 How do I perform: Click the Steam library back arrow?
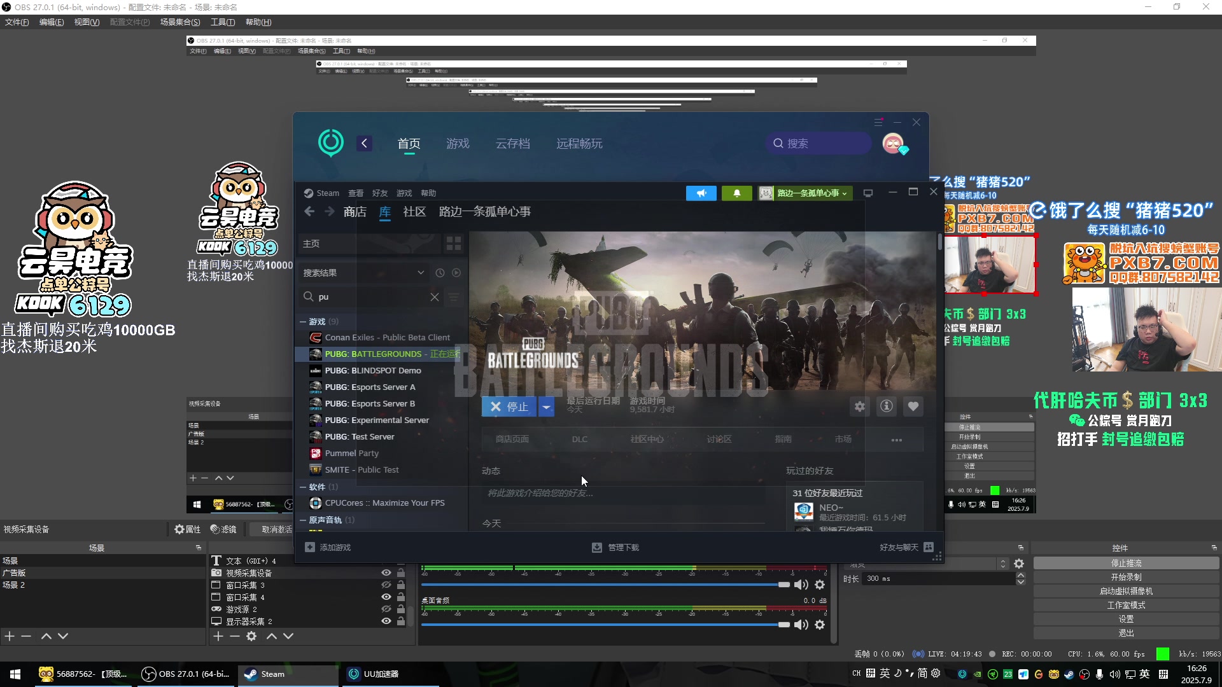(309, 212)
